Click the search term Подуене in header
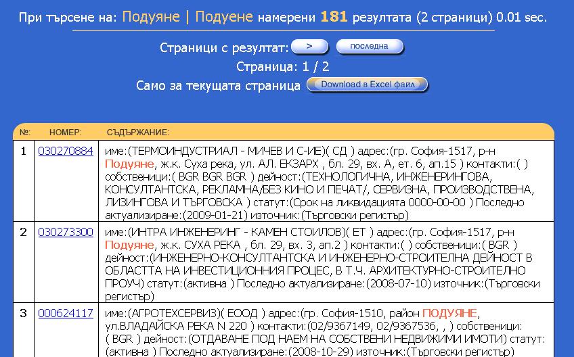Image resolution: width=574 pixels, height=357 pixels. (223, 17)
